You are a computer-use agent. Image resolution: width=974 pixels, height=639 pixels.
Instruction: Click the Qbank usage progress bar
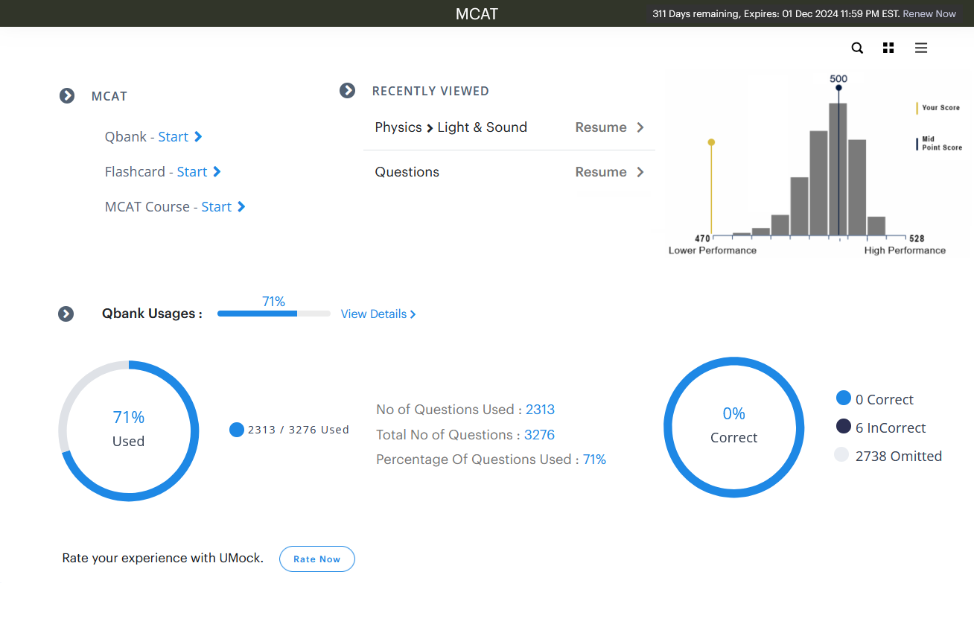tap(274, 314)
